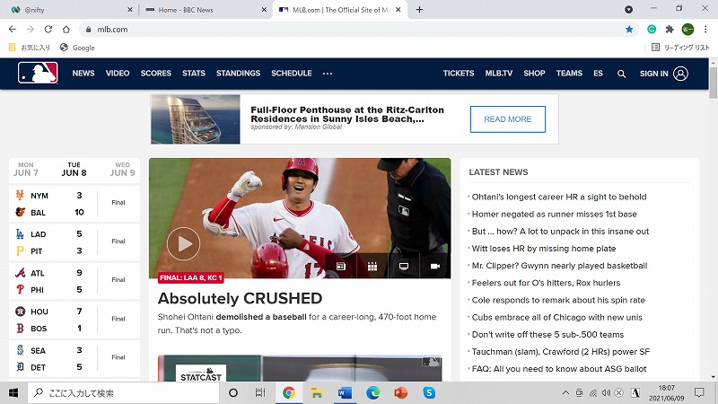Click the green Grammarly extension icon
718x404 pixels.
(652, 30)
